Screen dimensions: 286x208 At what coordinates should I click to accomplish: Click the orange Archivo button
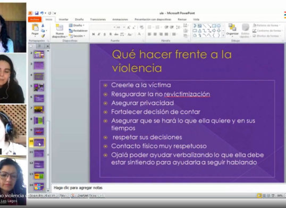pos(35,19)
